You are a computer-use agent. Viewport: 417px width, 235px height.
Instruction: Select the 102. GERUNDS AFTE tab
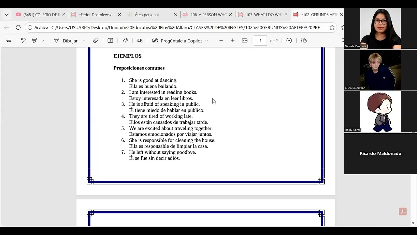click(x=318, y=15)
